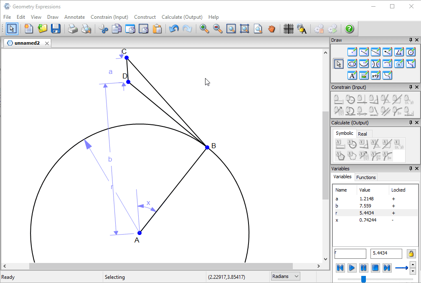Click point B on the circle
421x283 pixels.
coord(207,147)
